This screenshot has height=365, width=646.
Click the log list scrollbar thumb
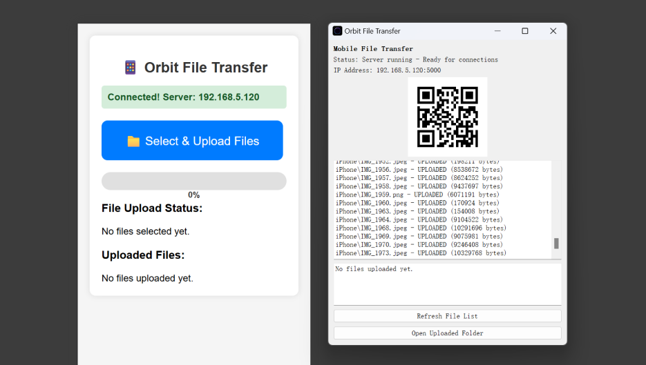556,243
